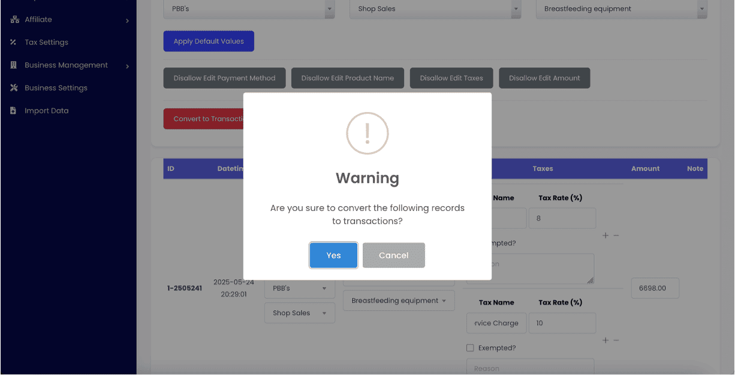Open Import Data menu item

[46, 111]
